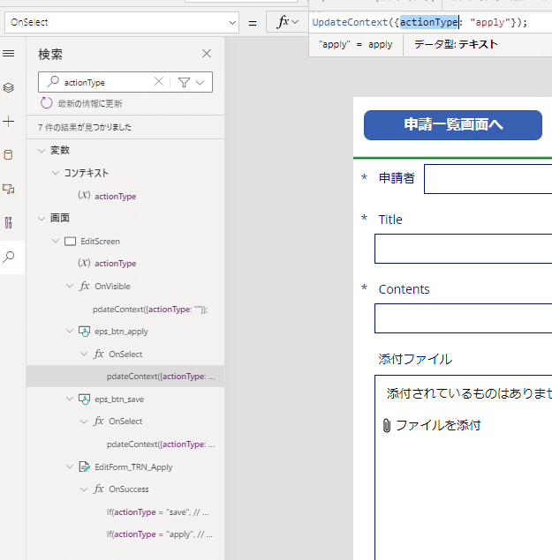The image size is (552, 560).
Task: Click the "apply" = apply result text
Action: coord(356,45)
